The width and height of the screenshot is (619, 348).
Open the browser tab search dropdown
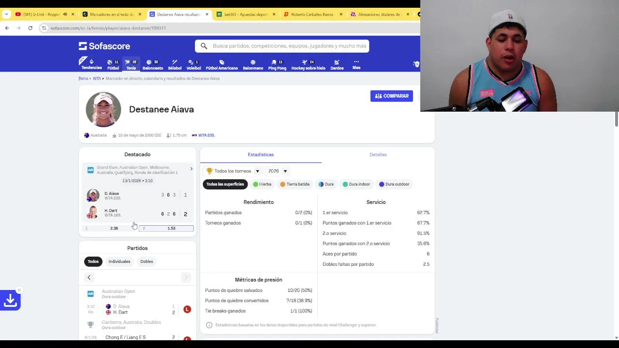point(6,14)
